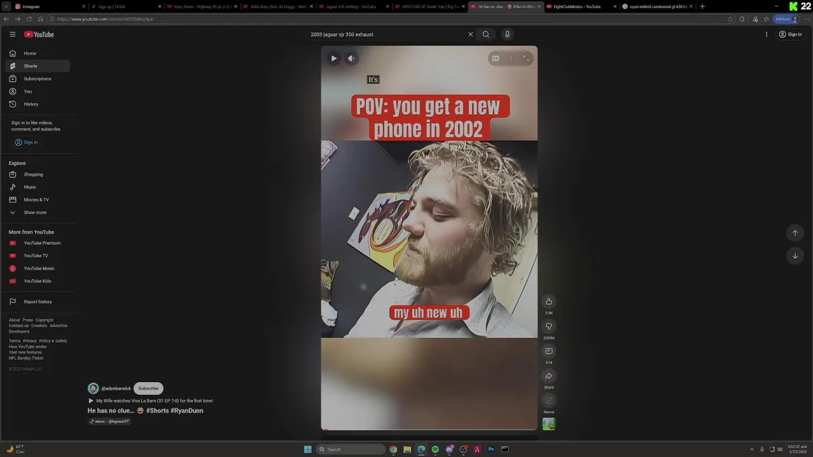Select Shopping under Explore
The width and height of the screenshot is (813, 457).
pos(37,175)
